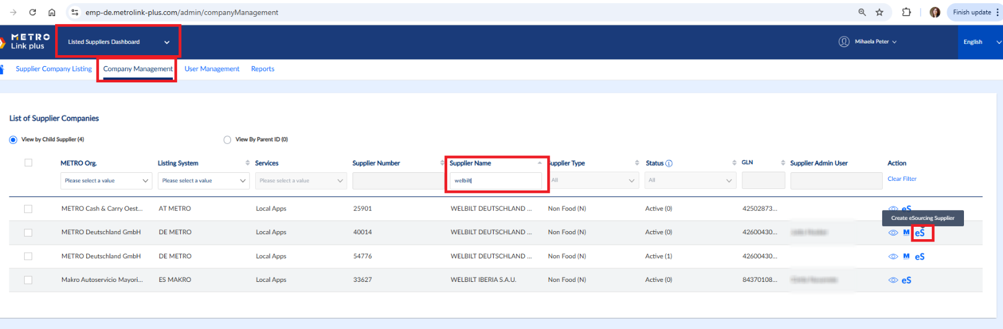This screenshot has width=1003, height=329.
Task: Sort by Supplier Type column arrows
Action: pos(637,163)
